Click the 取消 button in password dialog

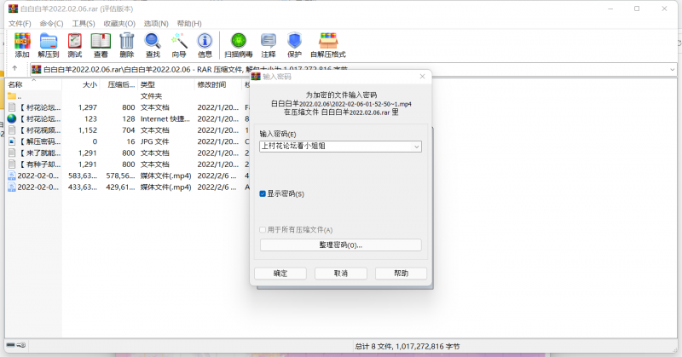point(340,274)
